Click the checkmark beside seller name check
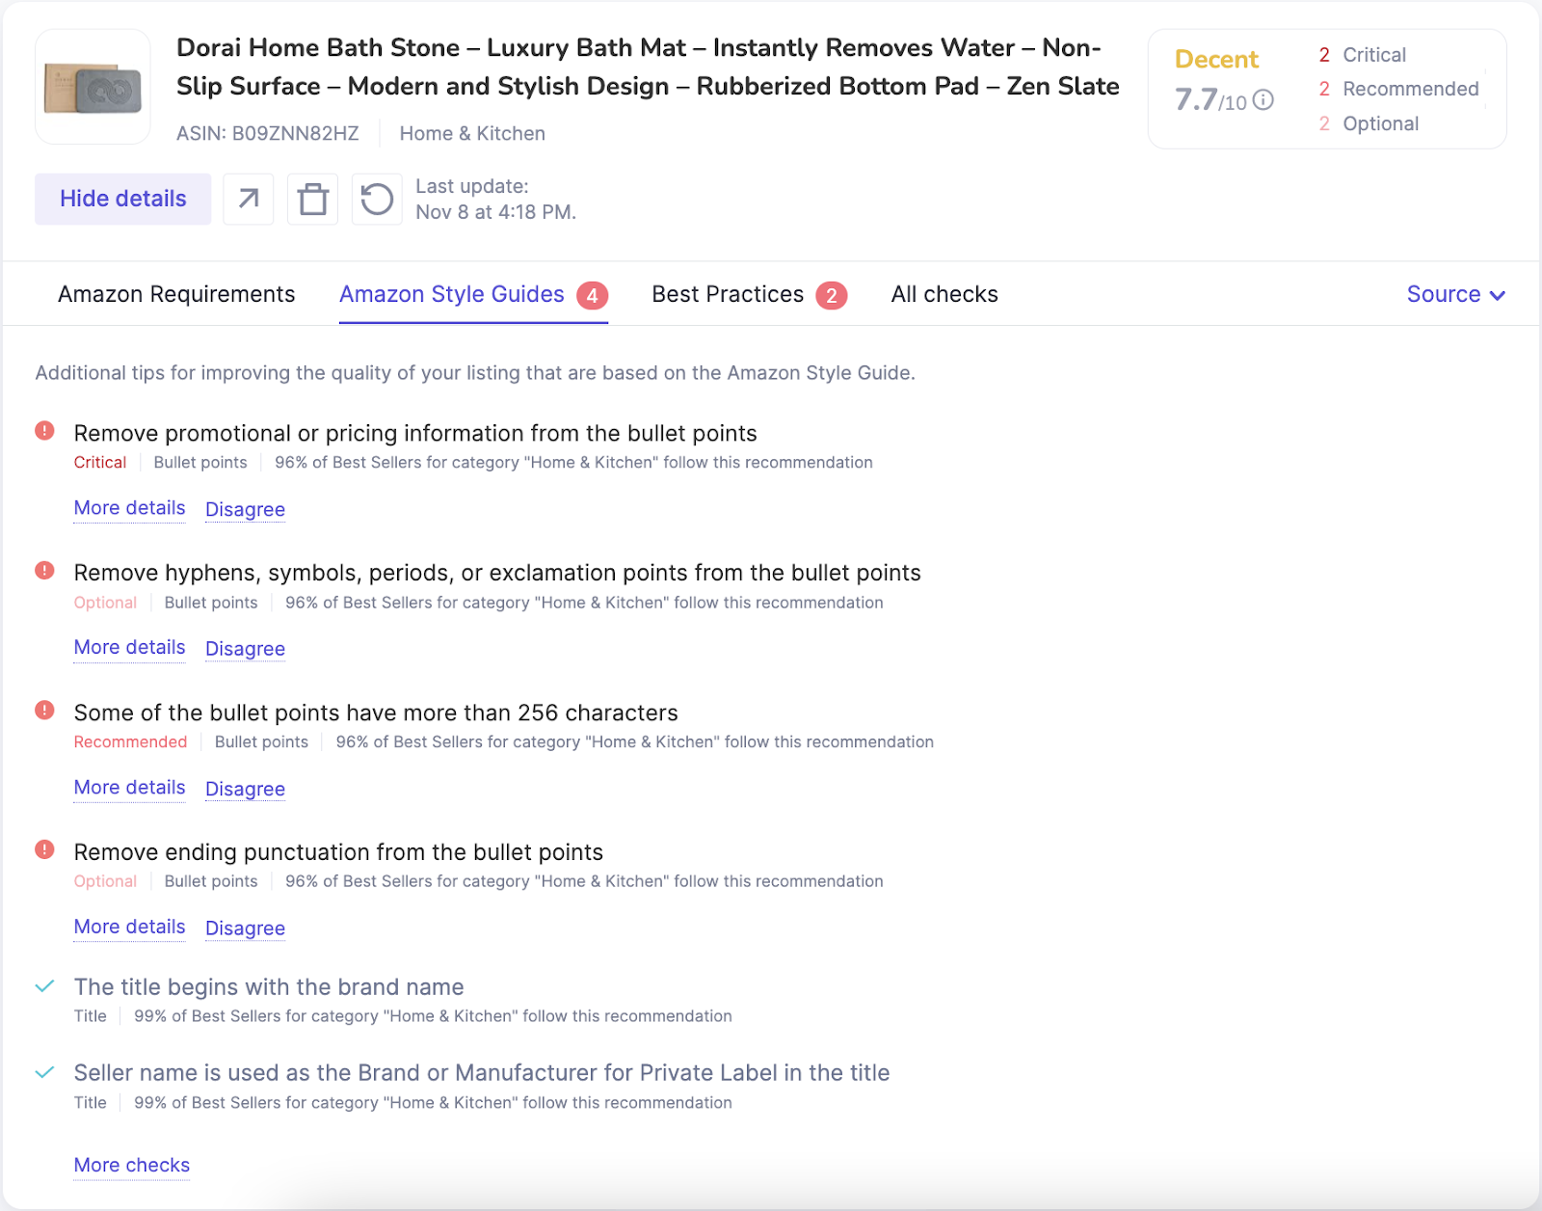This screenshot has height=1211, width=1542. (43, 1072)
